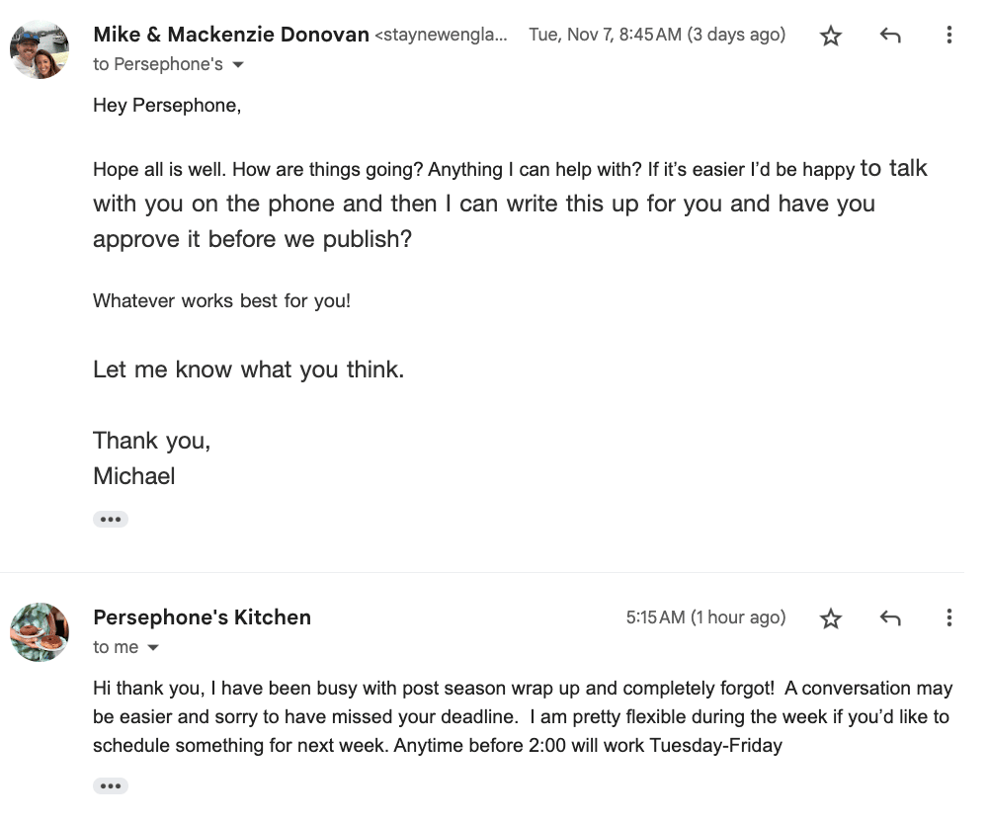Click the Tue, Nov 7, 8:45 AM timestamp

657,36
